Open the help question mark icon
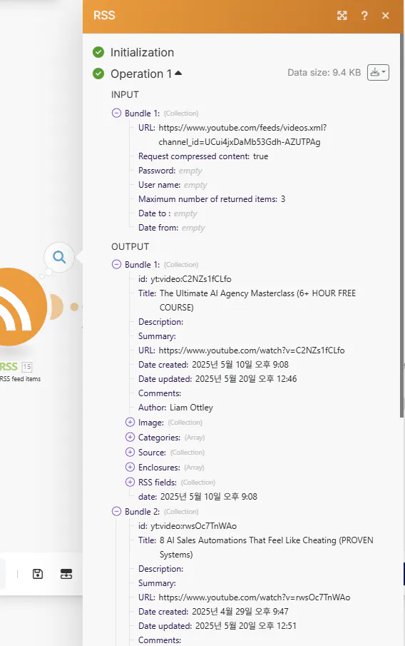Image resolution: width=405 pixels, height=646 pixels. [364, 16]
